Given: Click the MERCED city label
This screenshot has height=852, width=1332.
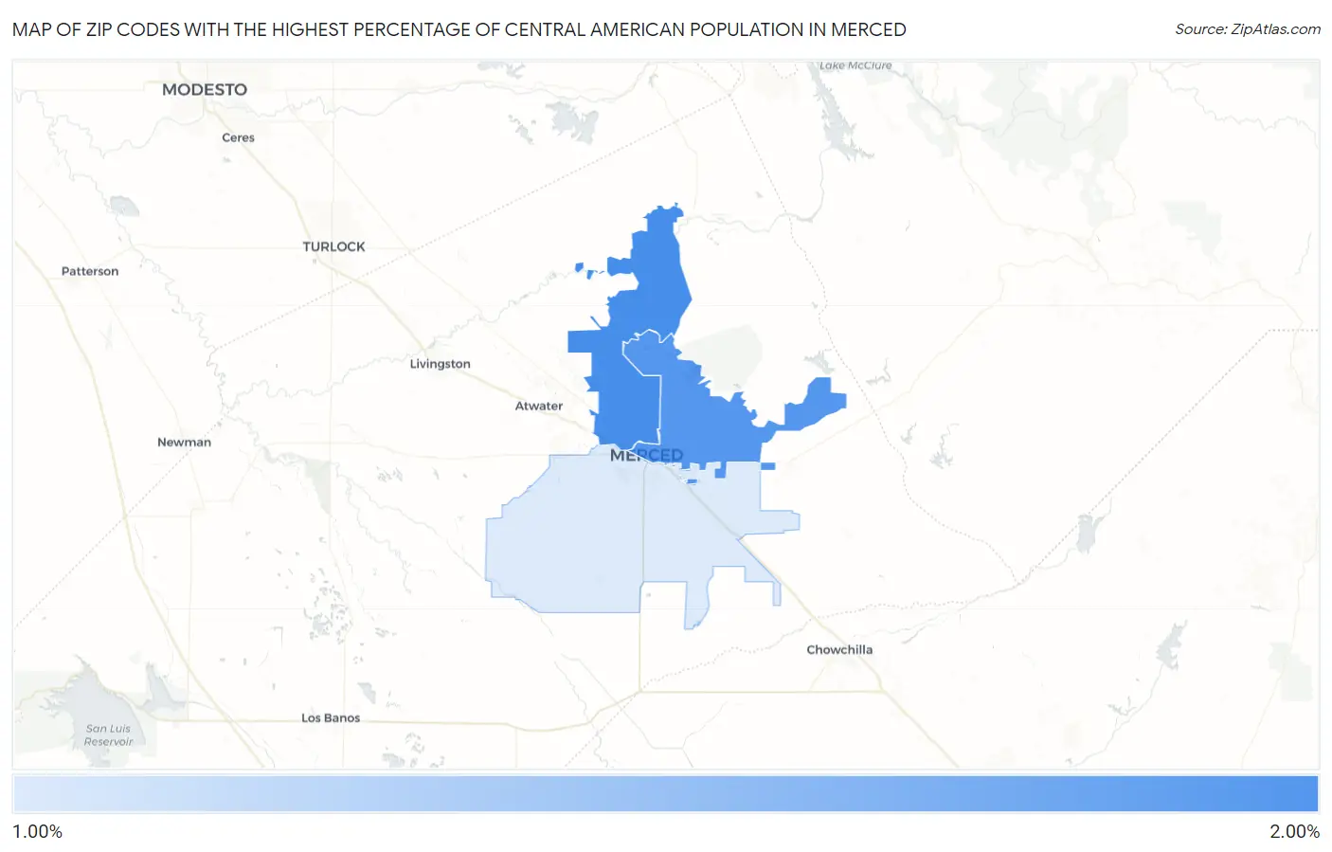Looking at the screenshot, I should (x=646, y=456).
